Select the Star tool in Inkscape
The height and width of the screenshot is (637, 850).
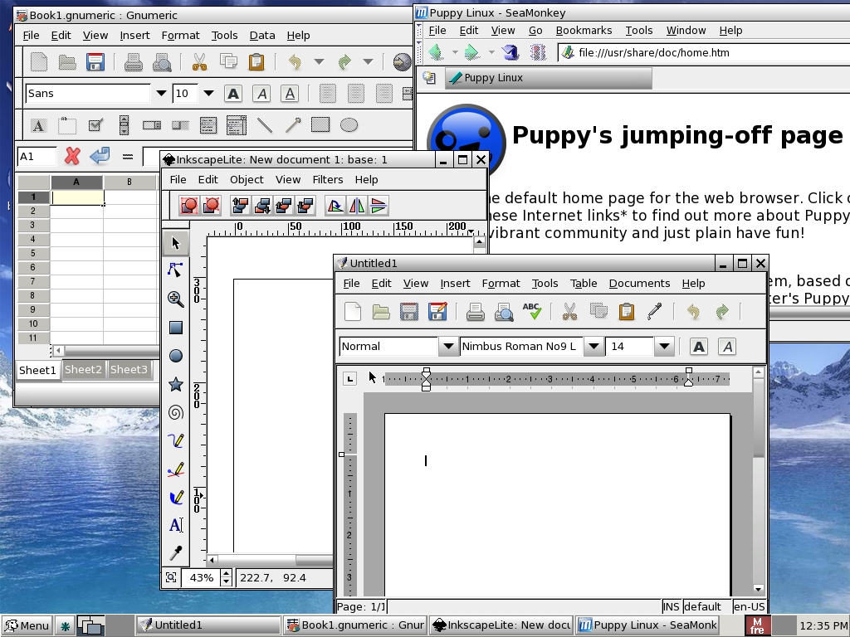(175, 384)
